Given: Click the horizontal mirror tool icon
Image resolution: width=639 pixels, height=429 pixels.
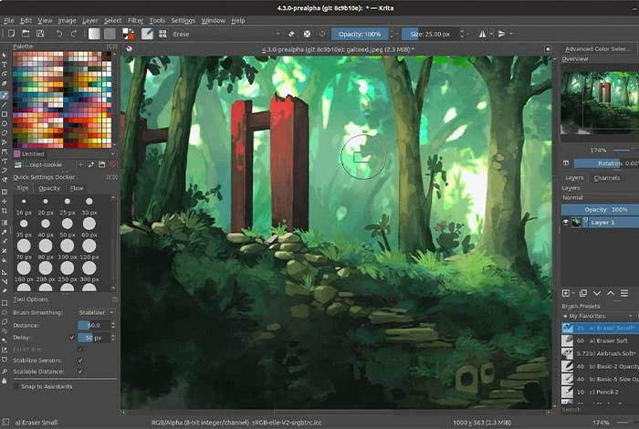Looking at the screenshot, I should click(x=482, y=34).
